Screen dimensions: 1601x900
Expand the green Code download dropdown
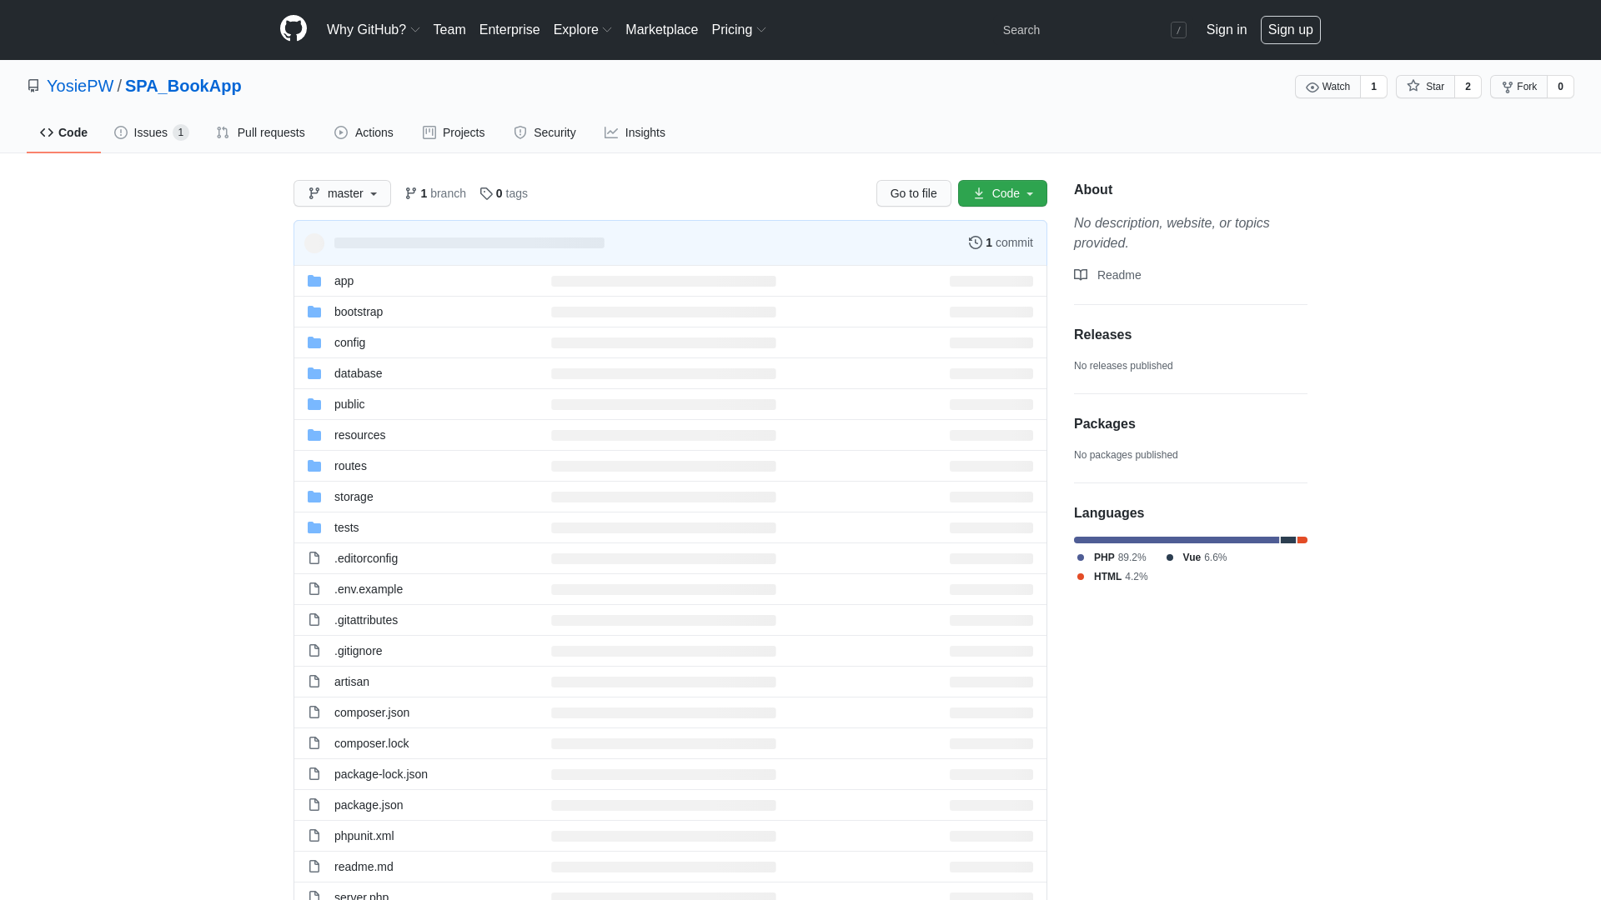click(x=1002, y=193)
